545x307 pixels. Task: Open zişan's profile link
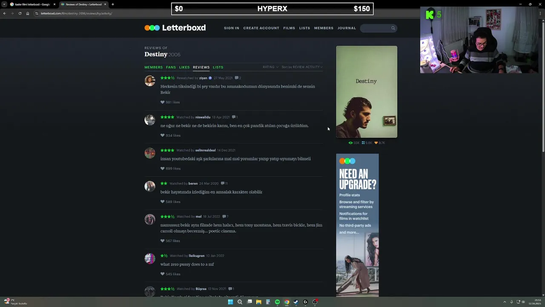tap(203, 78)
